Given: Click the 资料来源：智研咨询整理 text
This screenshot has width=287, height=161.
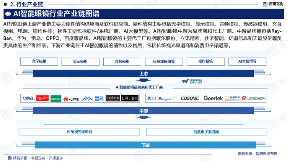Looking at the screenshot, I should 258,154.
